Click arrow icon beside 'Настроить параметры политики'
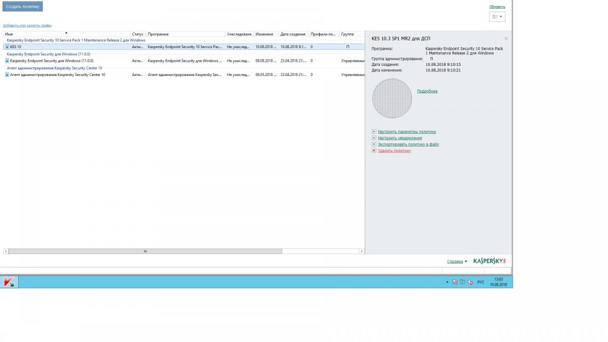This screenshot has width=608, height=342. pos(374,132)
